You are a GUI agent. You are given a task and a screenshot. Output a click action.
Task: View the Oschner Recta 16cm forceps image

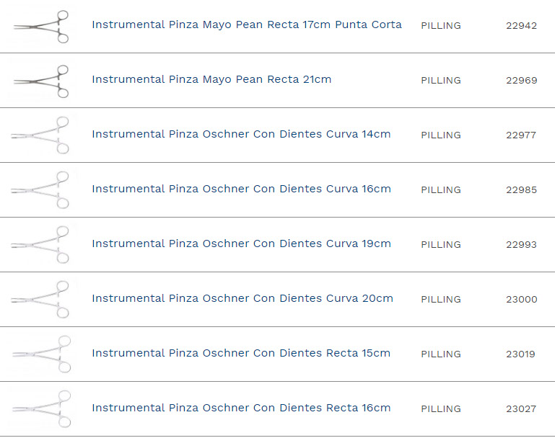[42, 408]
